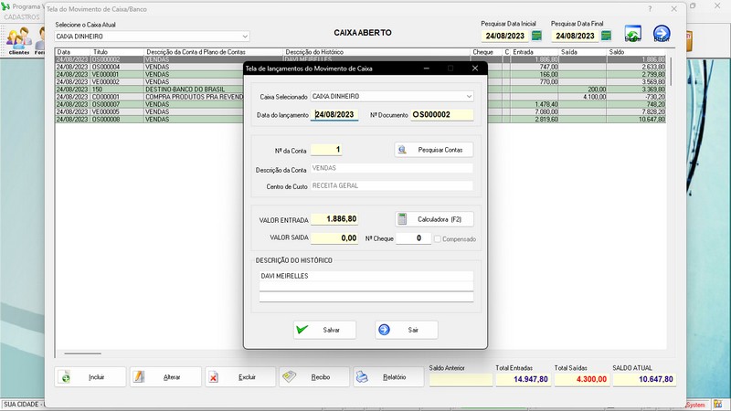Click the blue arrow exit icon at the top
The width and height of the screenshot is (731, 411).
(661, 34)
